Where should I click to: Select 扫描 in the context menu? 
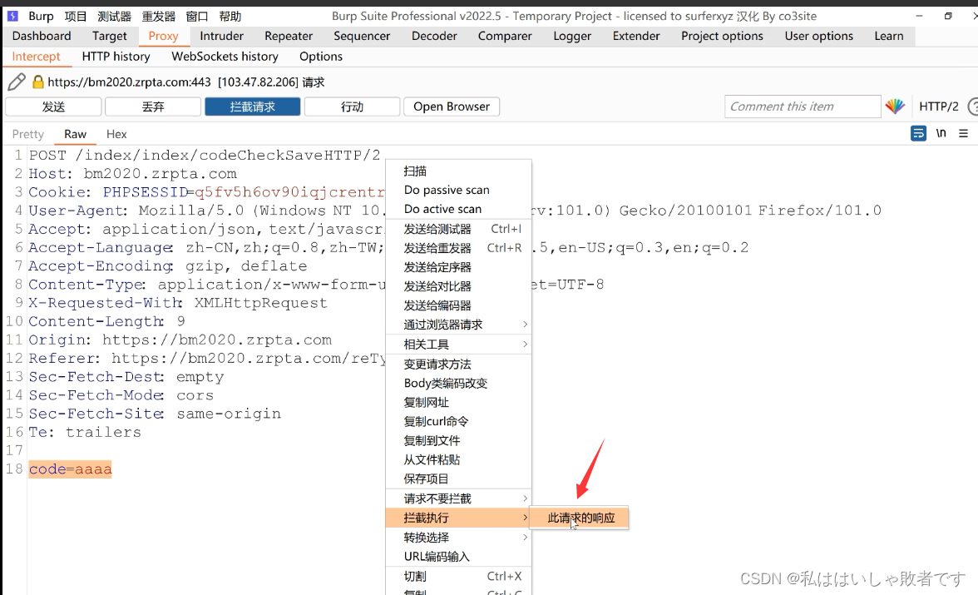click(459, 171)
